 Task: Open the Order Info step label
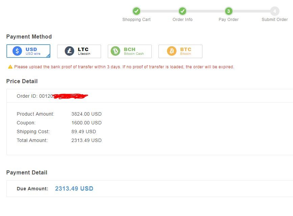182,20
